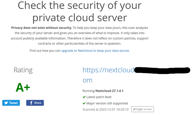Click the Major version still supported text
This screenshot has height=115, width=192.
pos(107,103)
